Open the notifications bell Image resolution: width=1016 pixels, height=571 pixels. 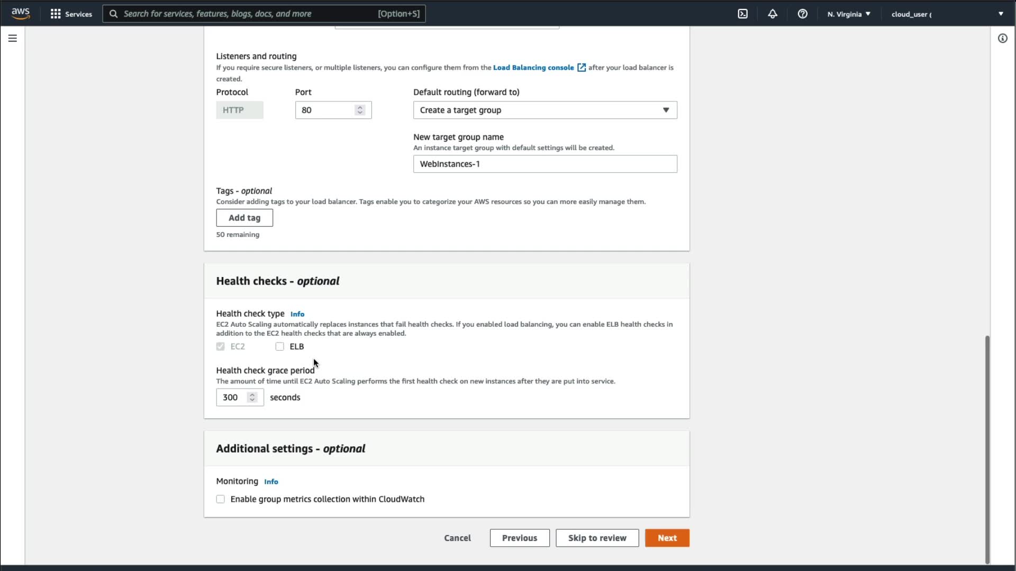tap(773, 14)
